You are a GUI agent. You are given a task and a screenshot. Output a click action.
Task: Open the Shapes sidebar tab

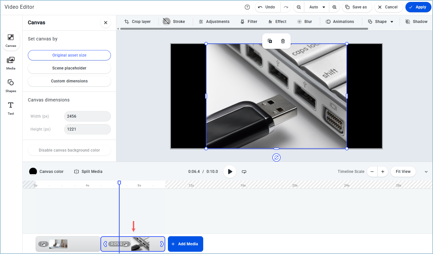pos(11,85)
